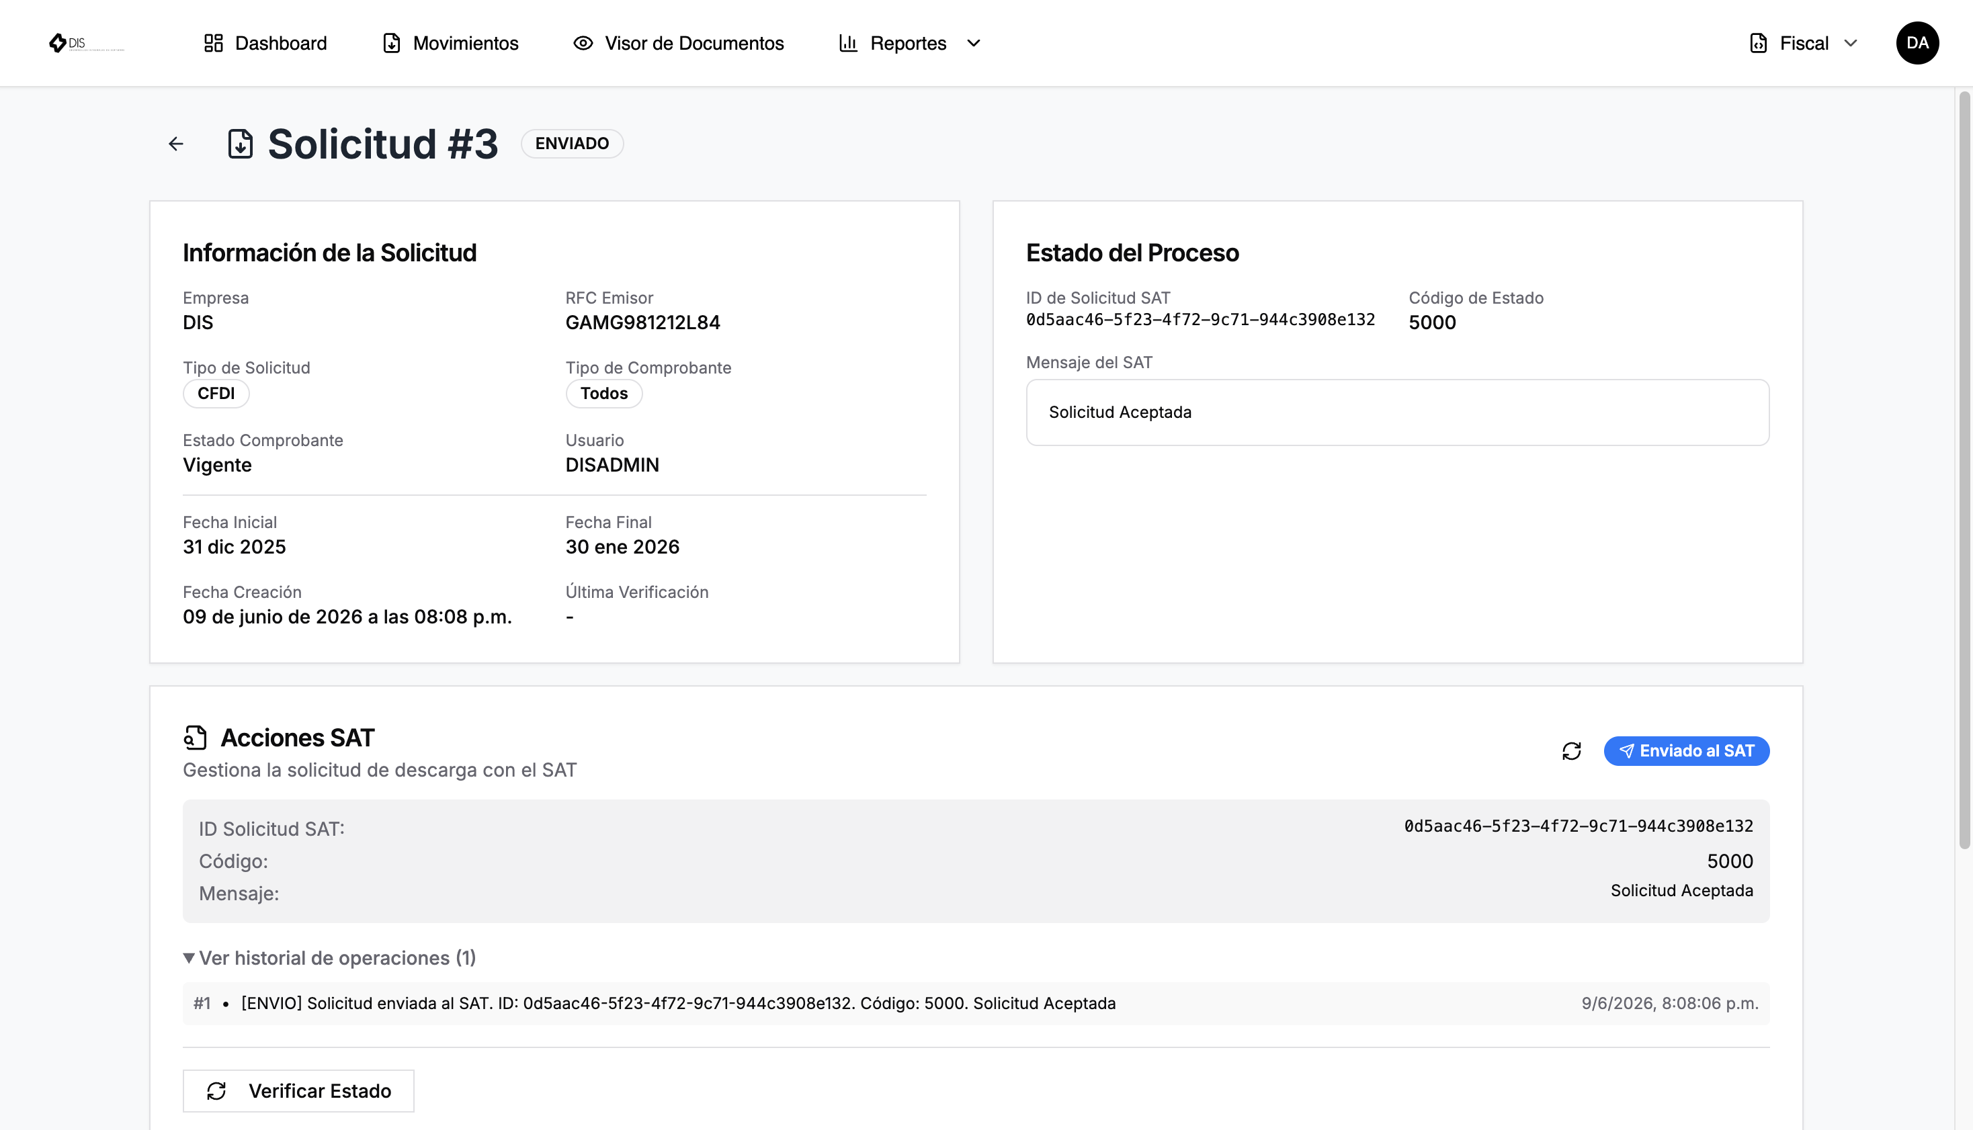Click the document icon beside Solicitud #3

click(241, 144)
